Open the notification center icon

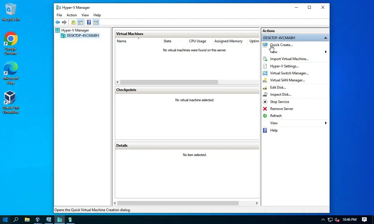(364, 220)
